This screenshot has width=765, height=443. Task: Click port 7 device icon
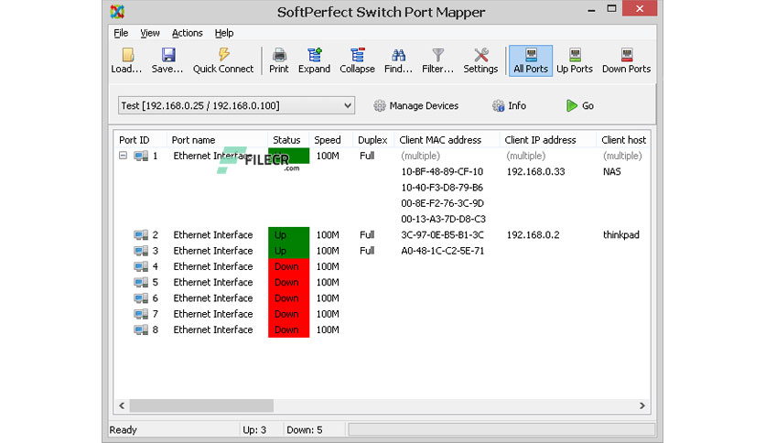(x=141, y=314)
